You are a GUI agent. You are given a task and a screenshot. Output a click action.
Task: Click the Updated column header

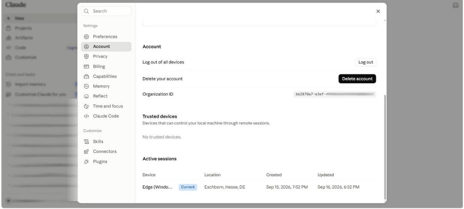(x=326, y=175)
